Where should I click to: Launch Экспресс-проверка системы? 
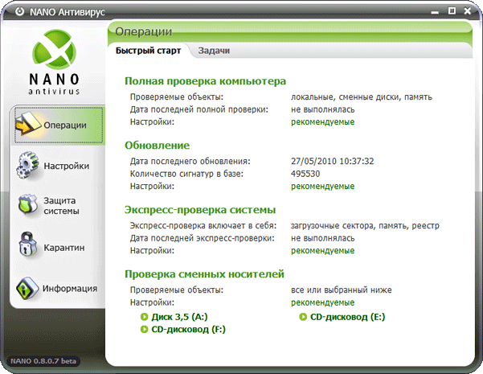[x=201, y=210]
